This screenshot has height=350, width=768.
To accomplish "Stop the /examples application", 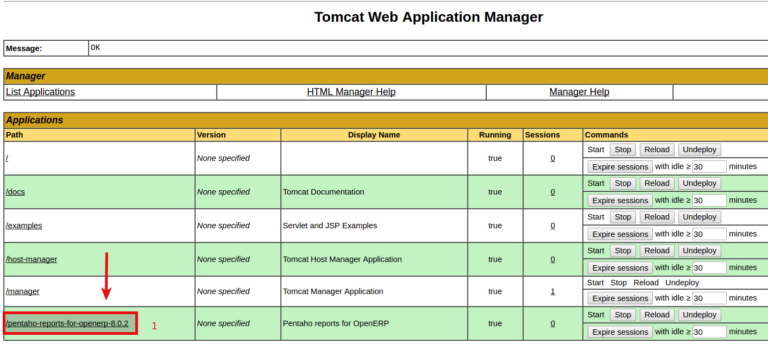I will pyautogui.click(x=623, y=217).
